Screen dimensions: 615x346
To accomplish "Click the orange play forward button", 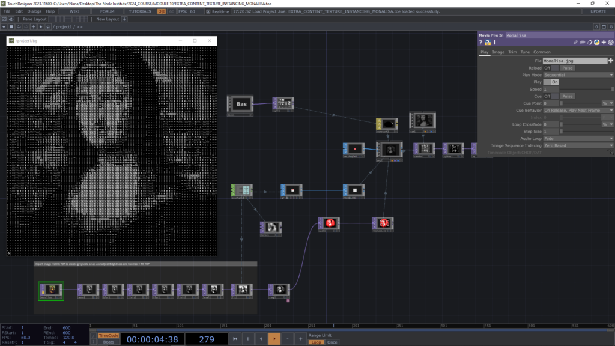I will click(274, 339).
